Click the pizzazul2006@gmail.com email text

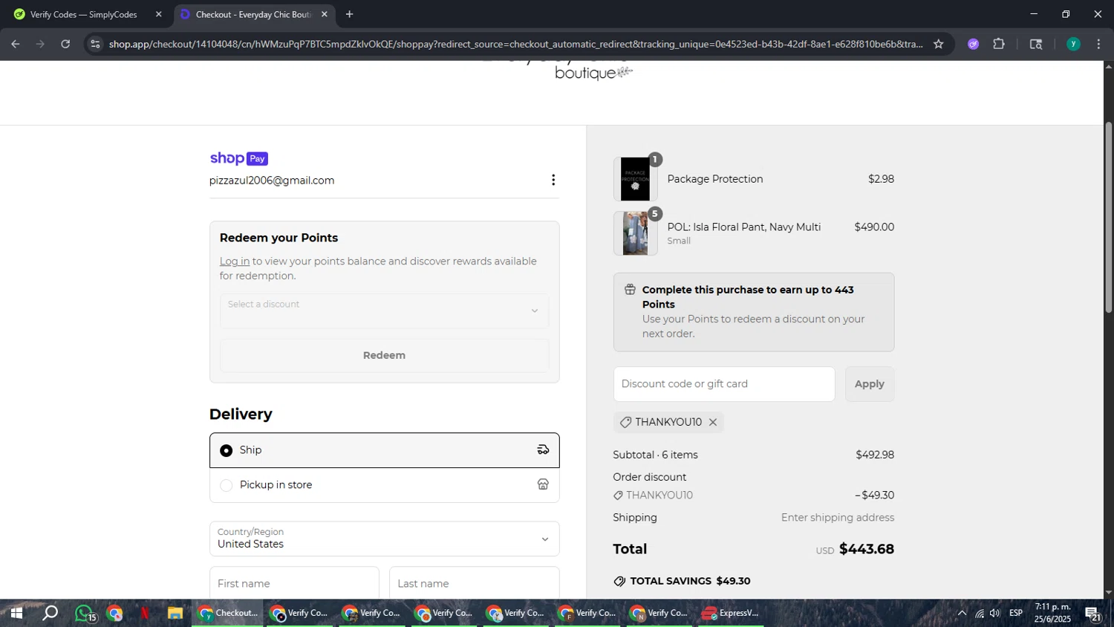point(272,181)
